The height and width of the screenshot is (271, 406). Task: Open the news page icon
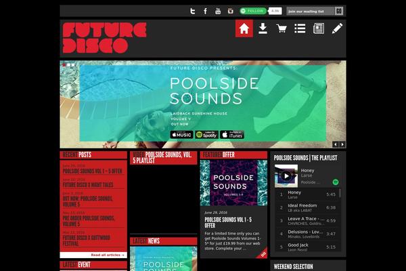point(319,28)
